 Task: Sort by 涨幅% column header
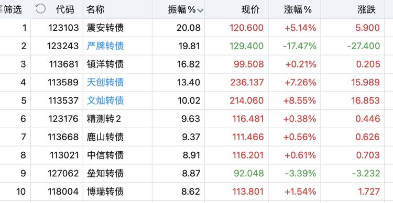(x=298, y=10)
